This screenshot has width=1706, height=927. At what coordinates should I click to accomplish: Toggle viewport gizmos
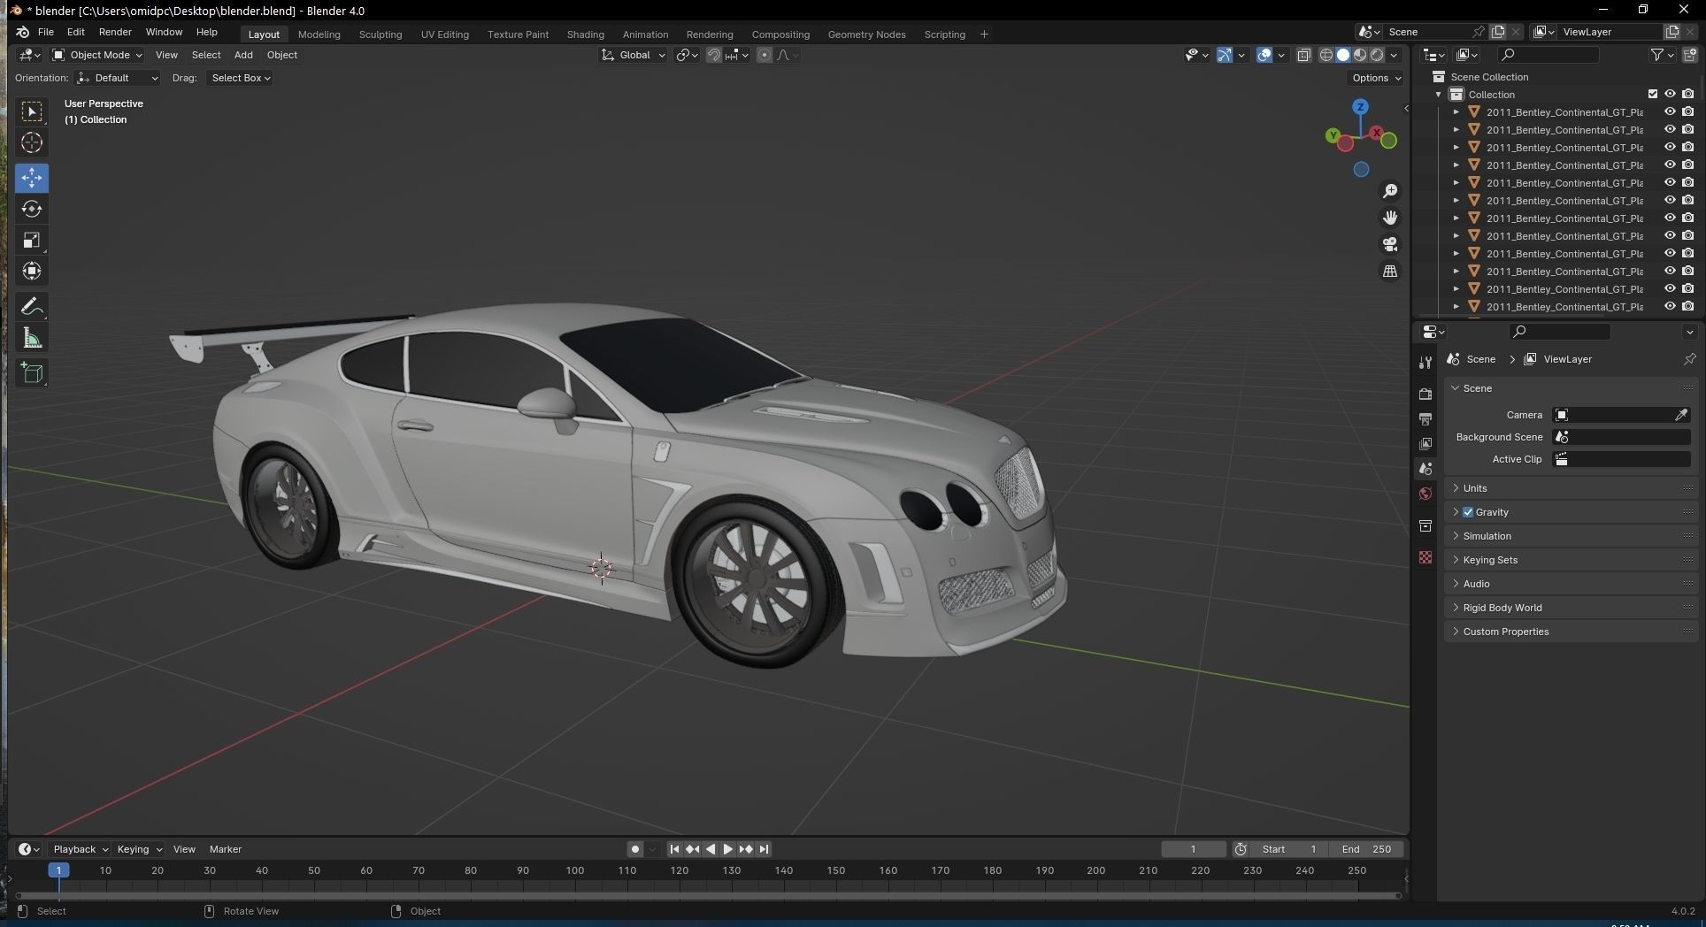[x=1224, y=55]
